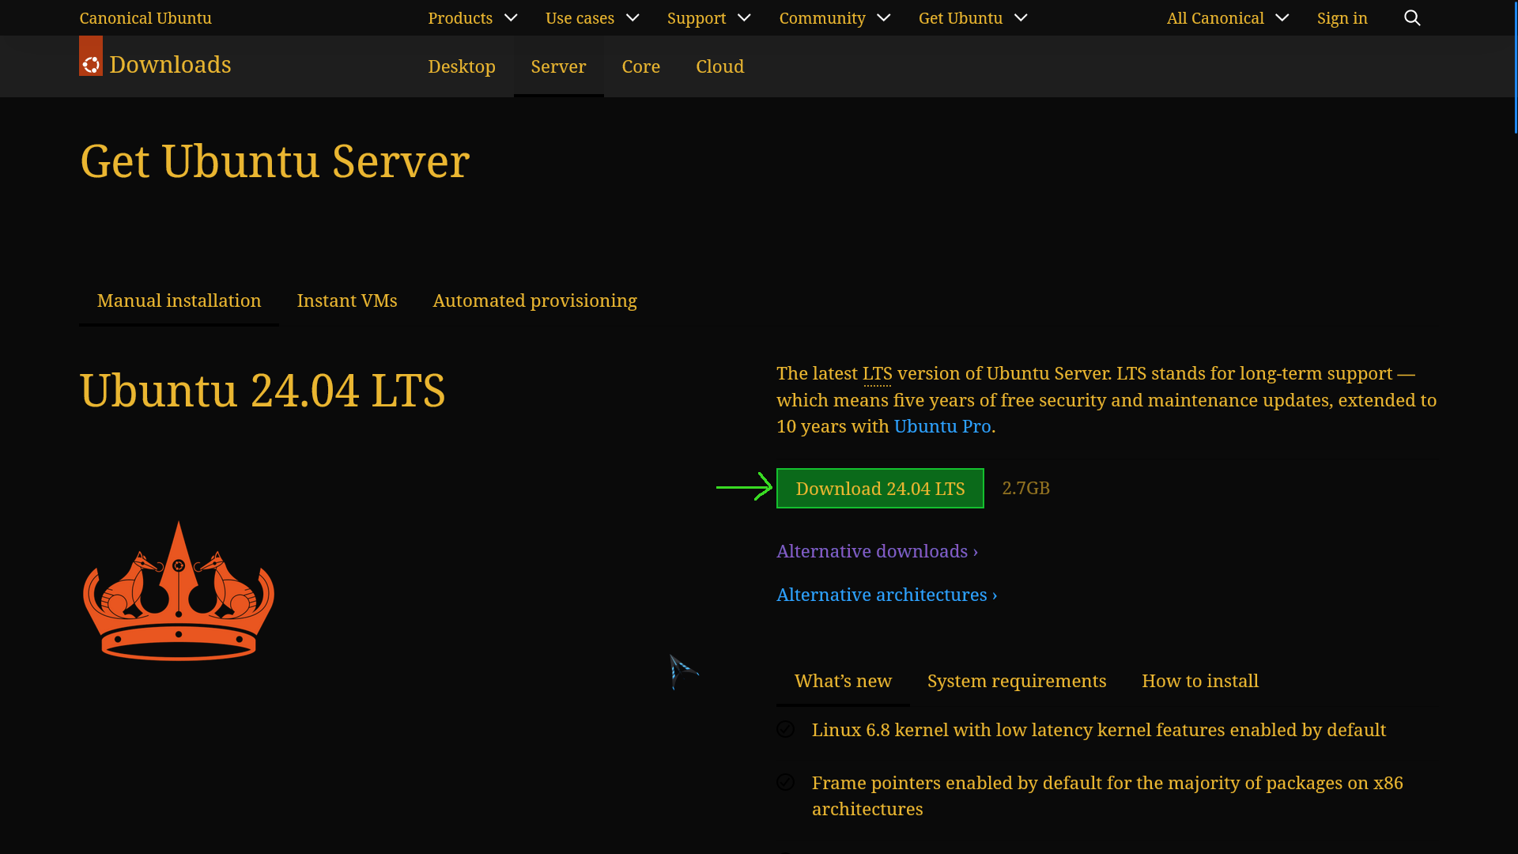Switch to the Desktop downloads tab

(462, 66)
